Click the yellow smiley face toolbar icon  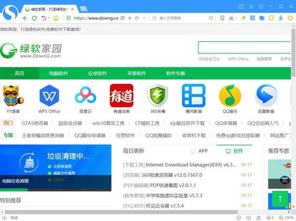(x=272, y=18)
